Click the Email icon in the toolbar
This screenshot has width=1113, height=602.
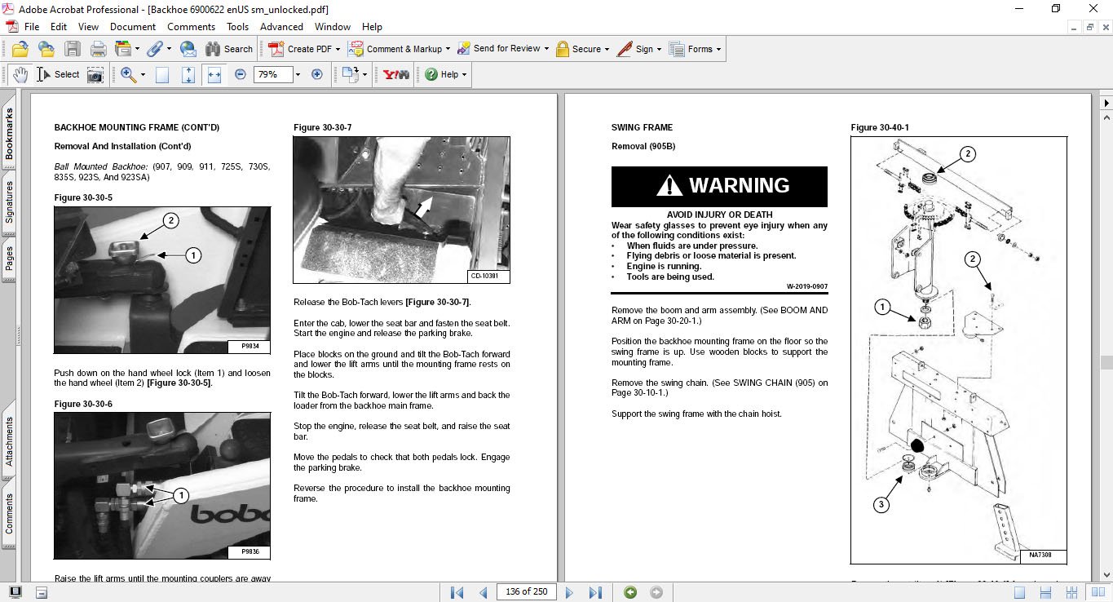click(x=188, y=49)
